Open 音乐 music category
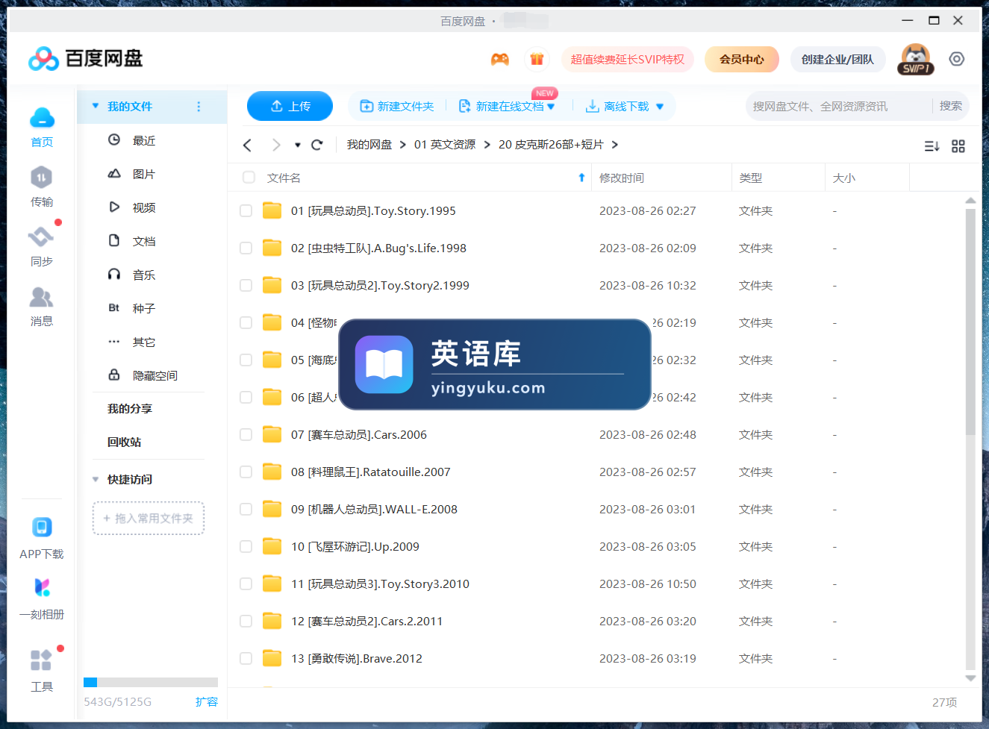 point(144,275)
